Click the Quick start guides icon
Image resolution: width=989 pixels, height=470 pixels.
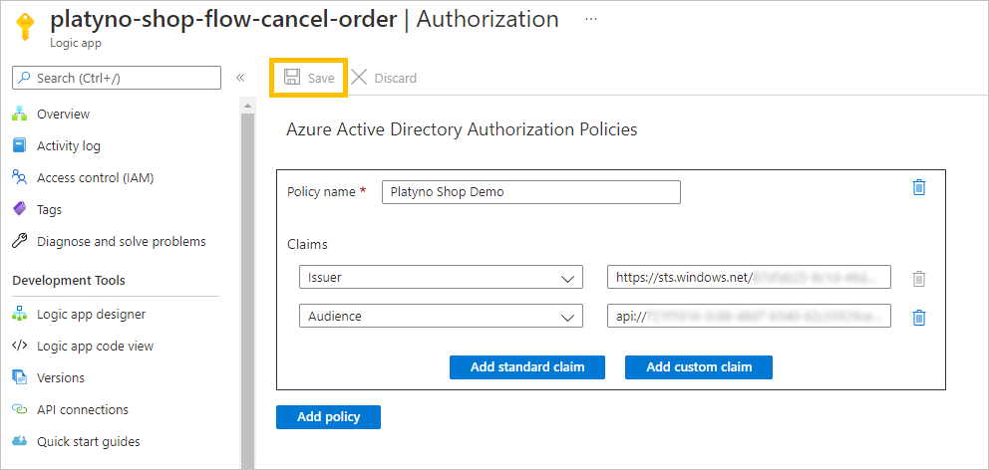(20, 442)
